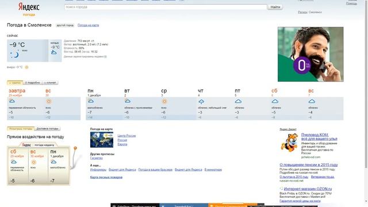This screenshot has height=207, width=368.
Task: Click the Давление 753 мм рт. ст. line
Action: click(x=79, y=41)
